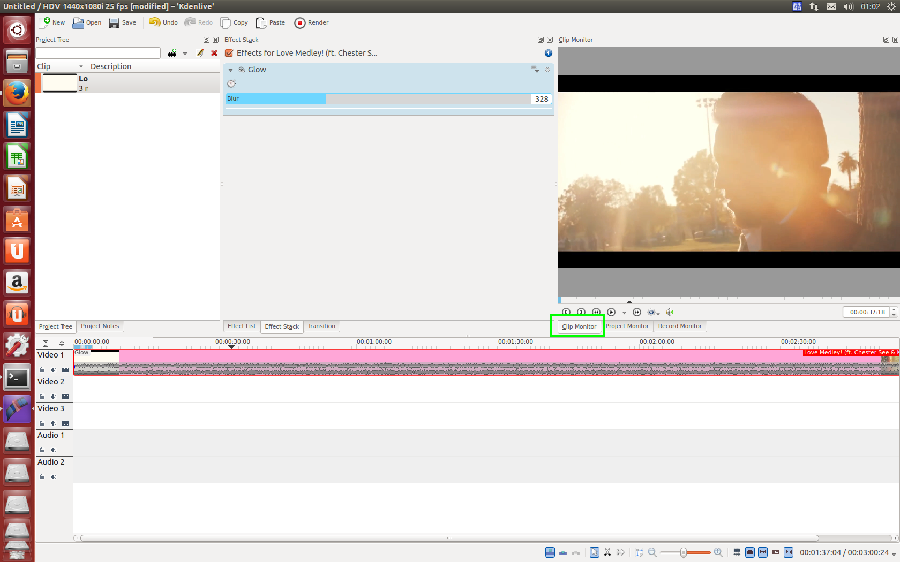Create a new project with New
Image resolution: width=900 pixels, height=562 pixels.
(52, 22)
